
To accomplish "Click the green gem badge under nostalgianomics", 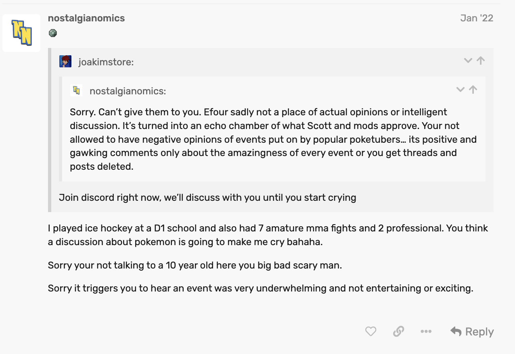I will [52, 33].
